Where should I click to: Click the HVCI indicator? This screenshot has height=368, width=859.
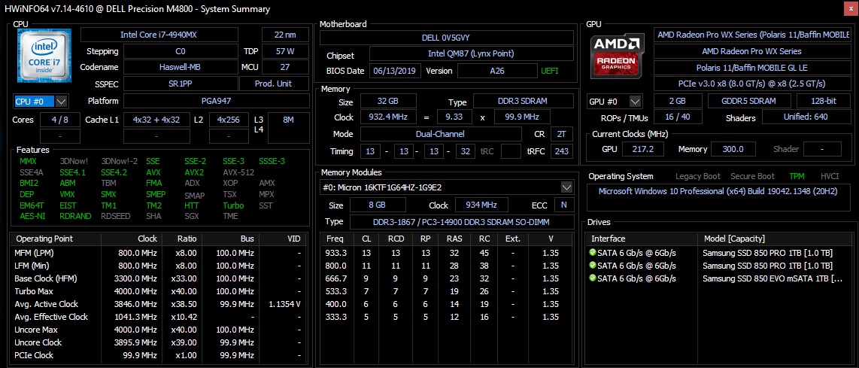[x=830, y=177]
